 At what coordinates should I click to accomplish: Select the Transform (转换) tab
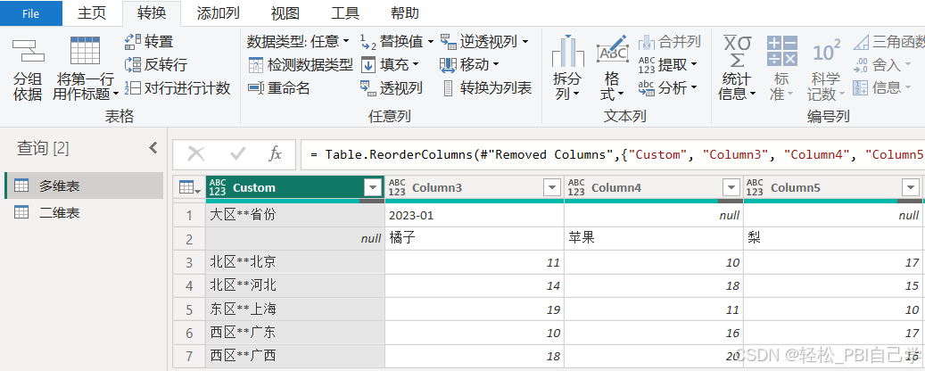pos(152,13)
